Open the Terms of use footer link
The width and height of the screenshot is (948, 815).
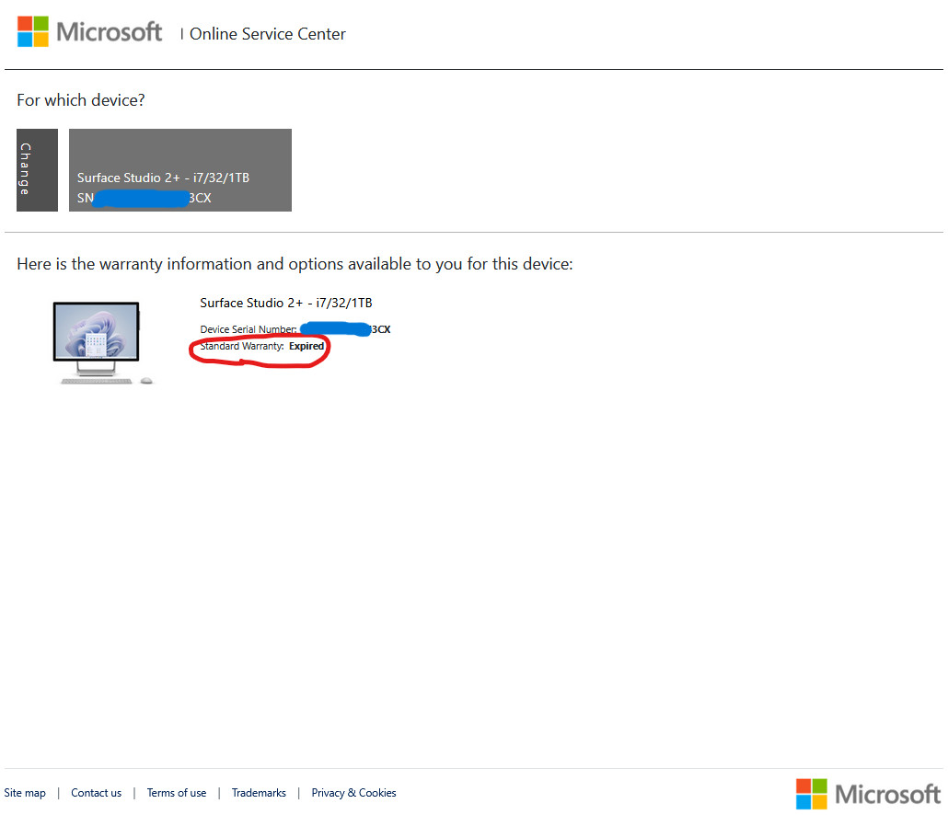tap(177, 793)
